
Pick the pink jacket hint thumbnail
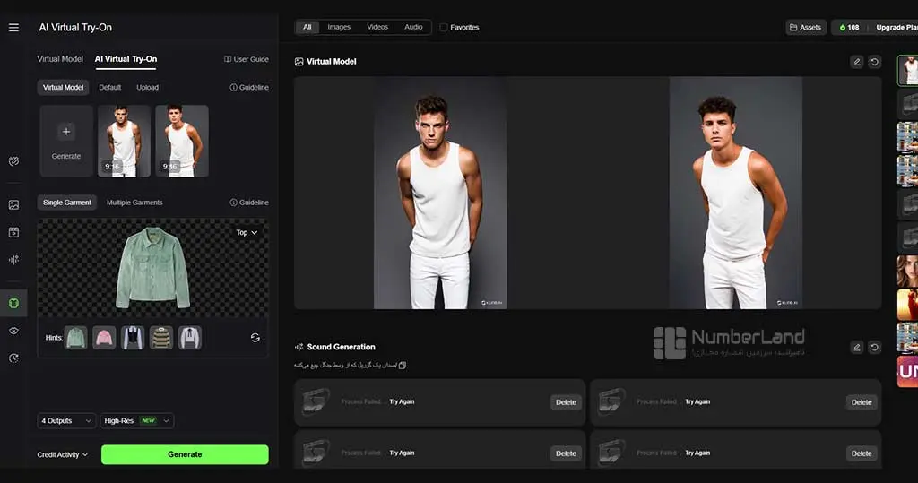click(x=104, y=338)
